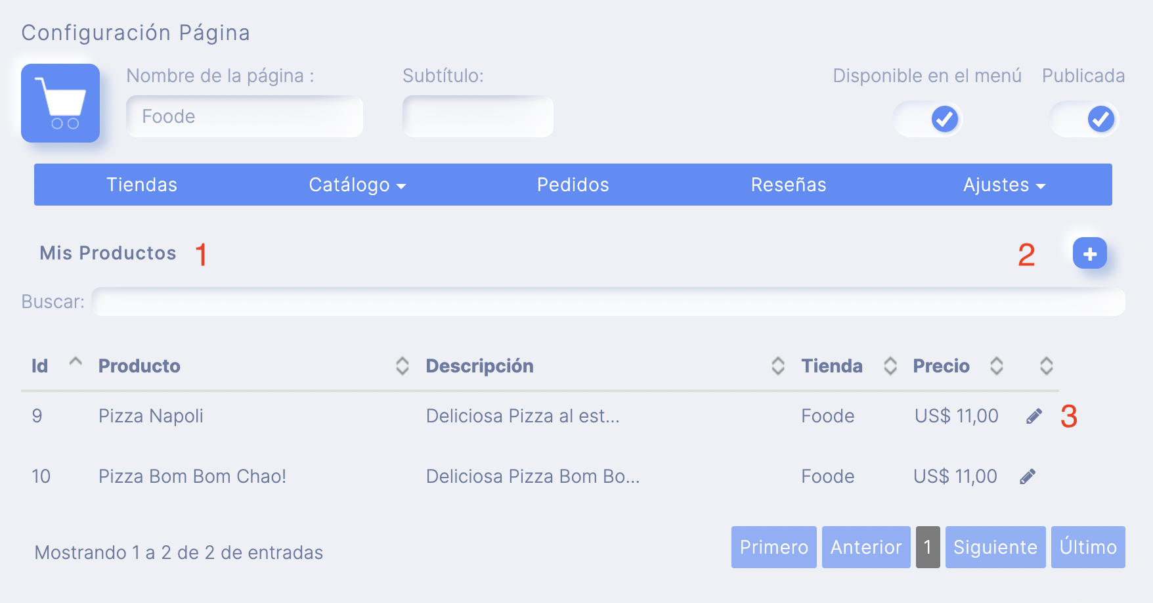Sort by Descripción column arrows
Image resolution: width=1153 pixels, height=603 pixels.
click(778, 366)
